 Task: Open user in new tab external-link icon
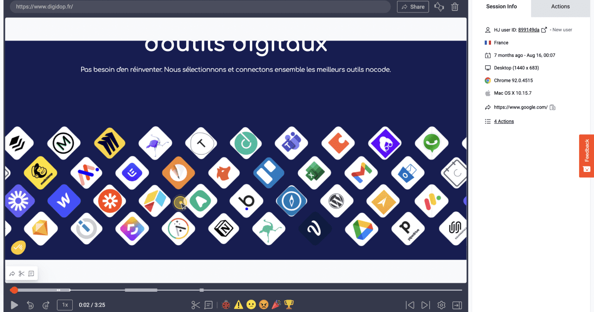point(544,30)
